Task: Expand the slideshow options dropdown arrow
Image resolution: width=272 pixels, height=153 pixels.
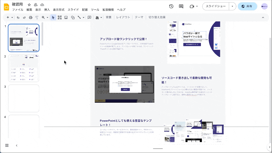Action: (232, 6)
